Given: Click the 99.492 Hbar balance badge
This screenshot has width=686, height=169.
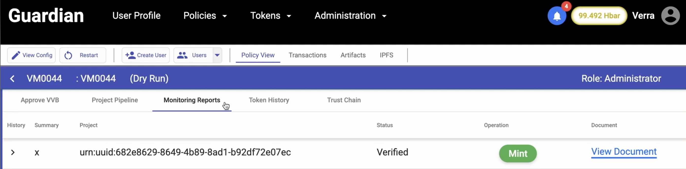Looking at the screenshot, I should pos(599,16).
